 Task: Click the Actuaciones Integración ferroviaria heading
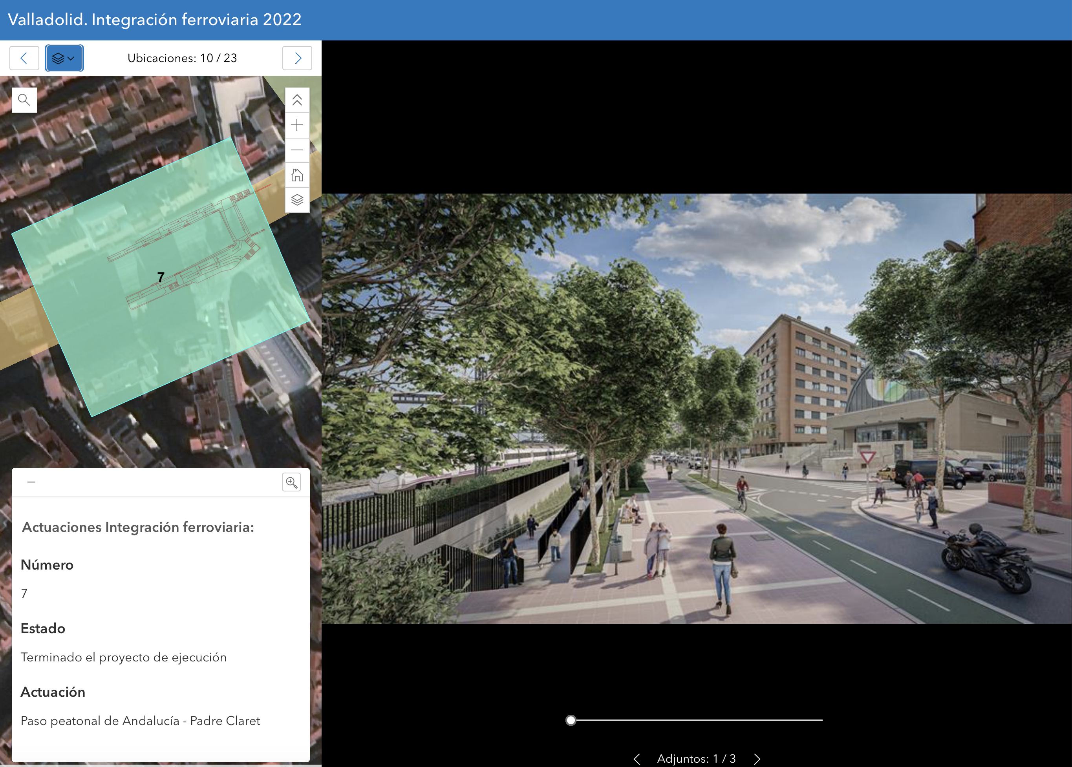[x=138, y=527]
